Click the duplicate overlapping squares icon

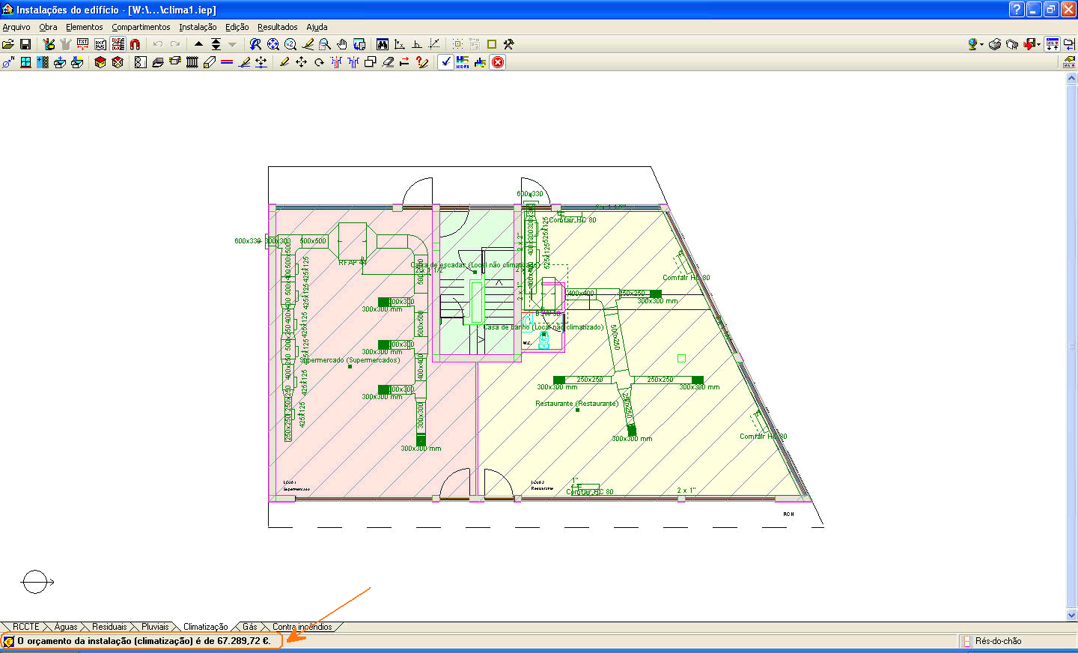coord(371,62)
